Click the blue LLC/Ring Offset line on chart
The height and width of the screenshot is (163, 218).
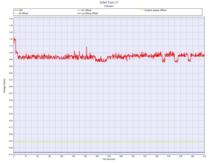(109, 152)
